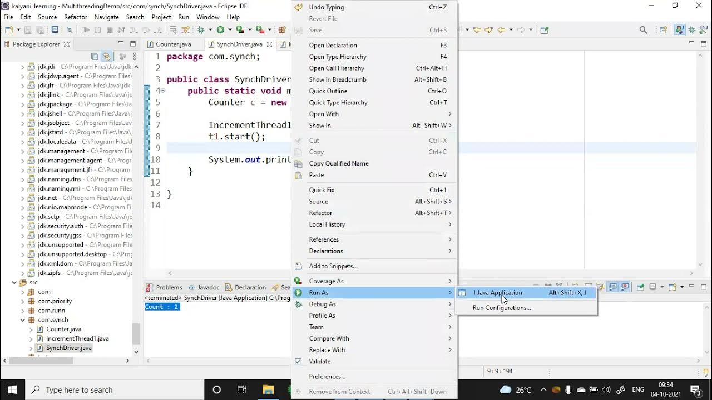Select IncrementThread1.java in Package Explorer
This screenshot has height=400, width=712.
point(77,338)
